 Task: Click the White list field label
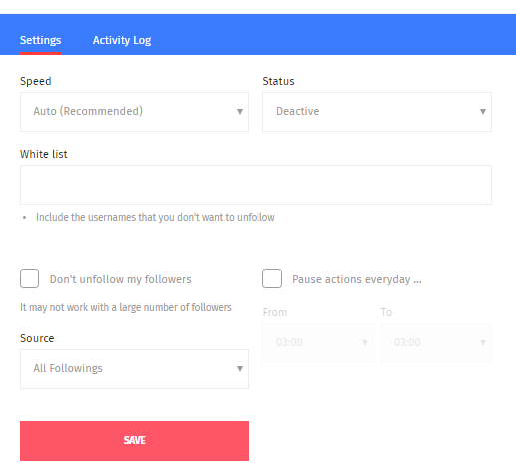tap(44, 154)
